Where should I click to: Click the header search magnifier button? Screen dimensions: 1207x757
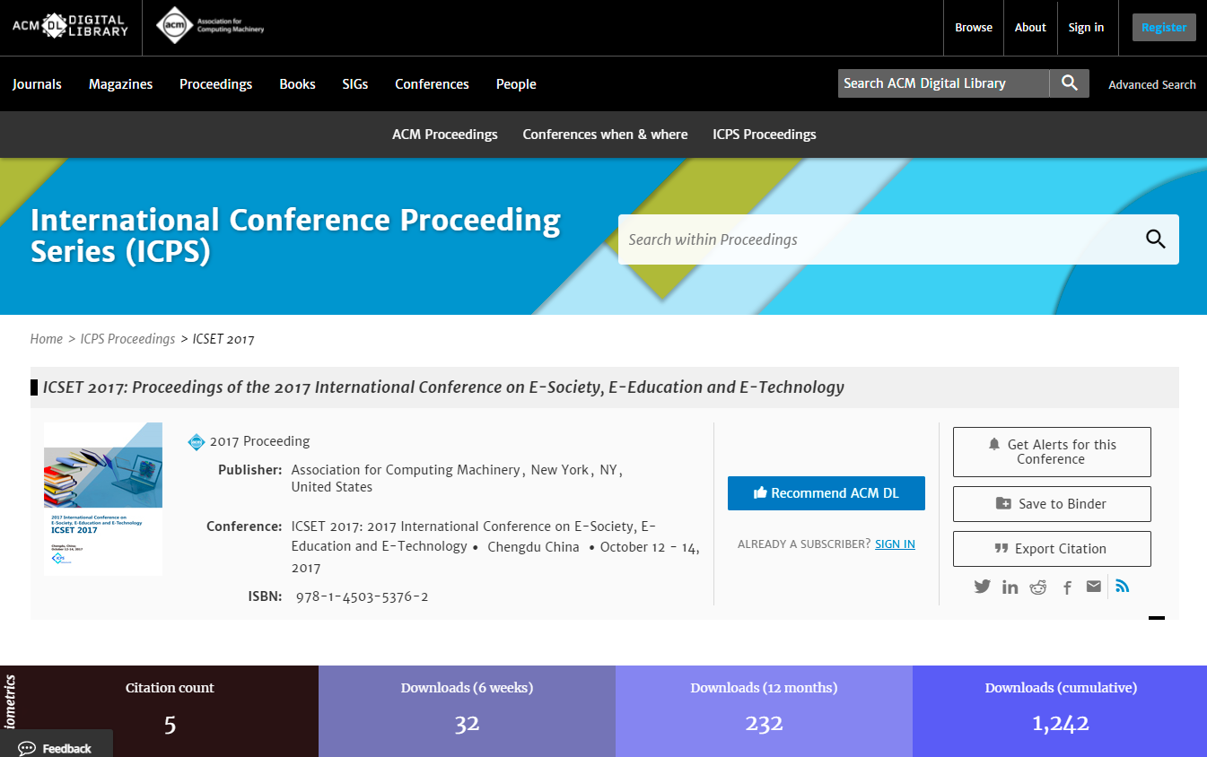1069,83
